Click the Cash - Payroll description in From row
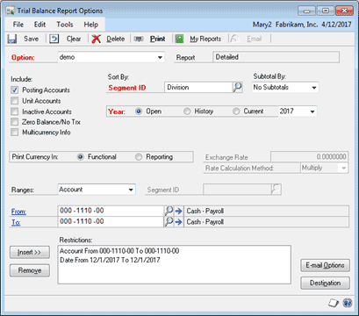The width and height of the screenshot is (359, 316). coord(266,211)
